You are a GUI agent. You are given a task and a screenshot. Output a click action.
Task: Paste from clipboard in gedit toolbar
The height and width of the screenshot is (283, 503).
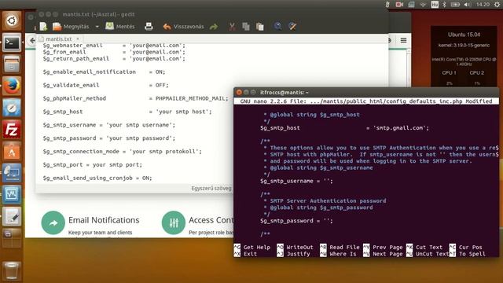point(260,27)
